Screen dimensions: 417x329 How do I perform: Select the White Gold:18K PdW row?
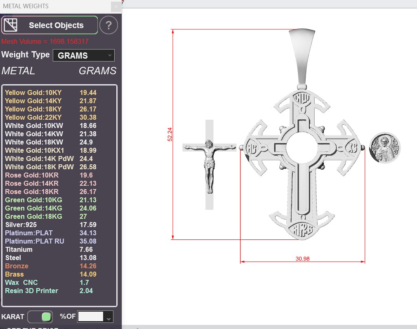51,167
